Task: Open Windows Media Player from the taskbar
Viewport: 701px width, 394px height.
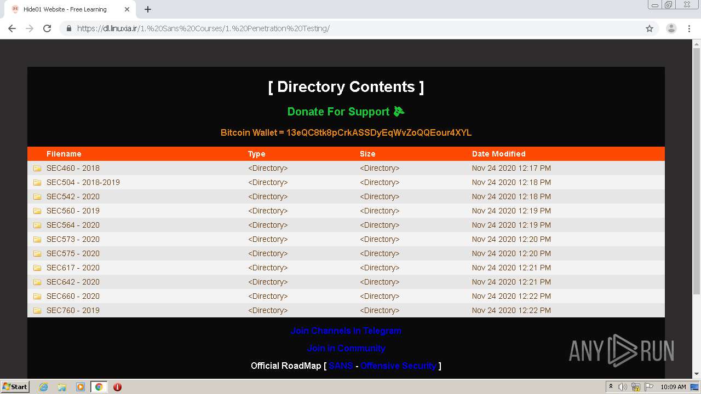Action: (81, 387)
